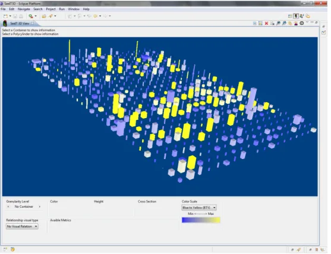This screenshot has height=254, width=331.
Task: Click the black circle info icon
Action: [x=302, y=23]
